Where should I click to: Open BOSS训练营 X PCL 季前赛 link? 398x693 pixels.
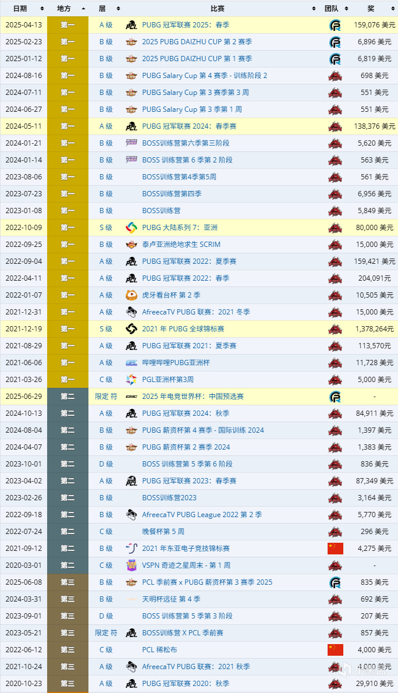[x=183, y=633]
